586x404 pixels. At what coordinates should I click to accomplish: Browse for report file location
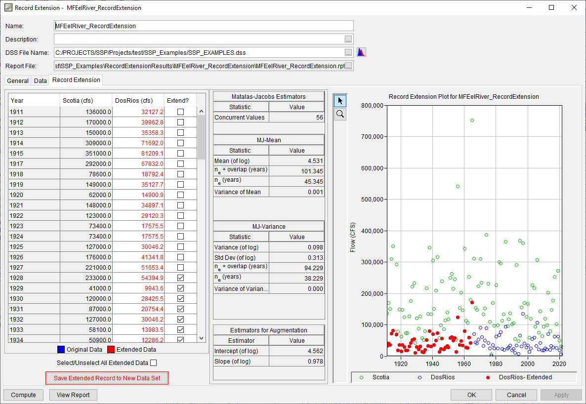pyautogui.click(x=348, y=66)
